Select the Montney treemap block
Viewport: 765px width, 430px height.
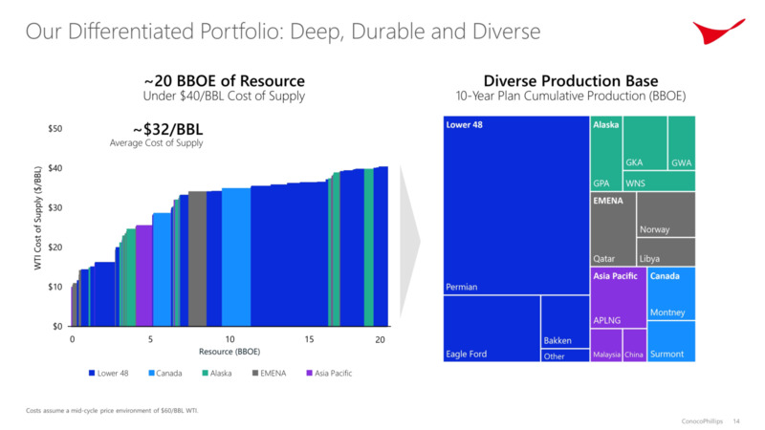(671, 293)
